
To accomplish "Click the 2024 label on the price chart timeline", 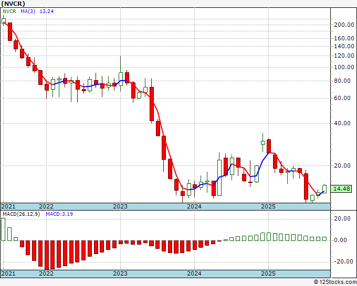I will point(194,206).
